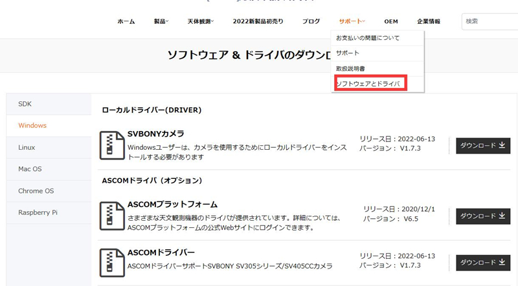Viewport: 518px width, 286px height.
Task: Switch to the Linux sidebar tab
Action: click(27, 147)
